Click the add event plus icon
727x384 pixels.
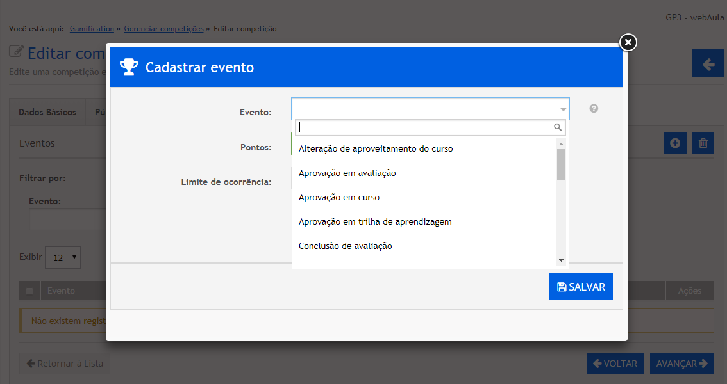[x=674, y=143]
